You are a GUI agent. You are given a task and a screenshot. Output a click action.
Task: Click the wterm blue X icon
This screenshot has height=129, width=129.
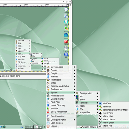(x=100, y=116)
